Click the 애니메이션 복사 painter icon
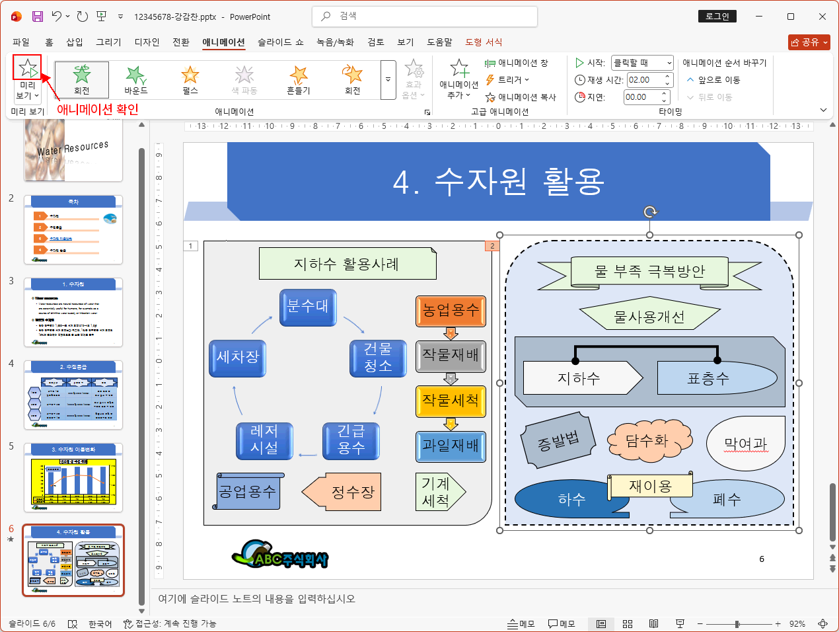The image size is (839, 632). (490, 97)
